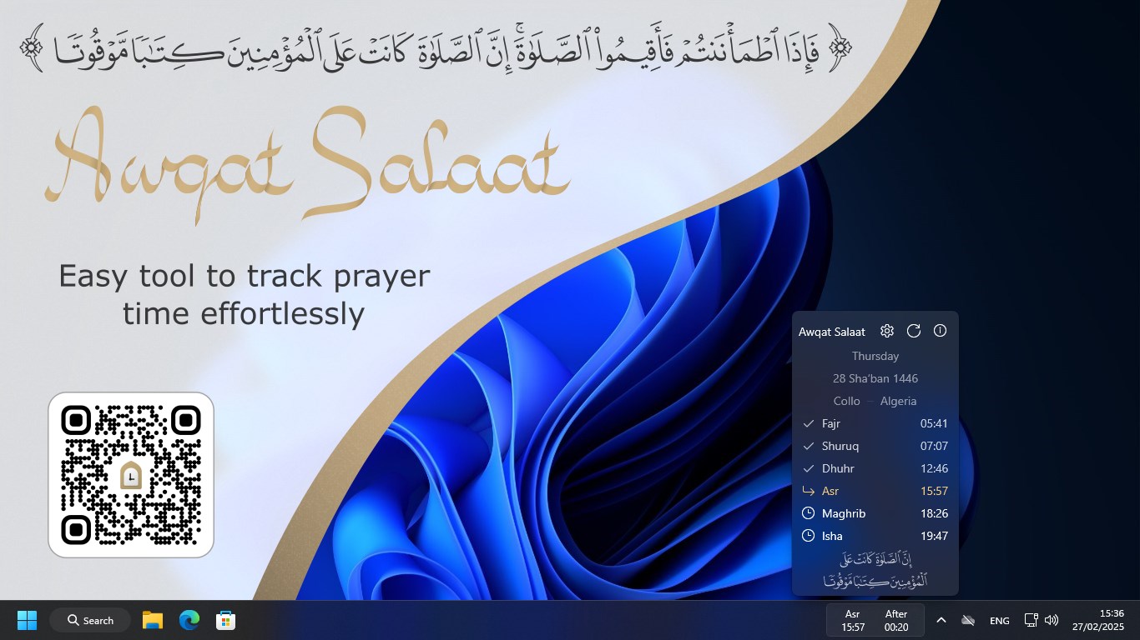Refresh the prayer times

[x=914, y=331]
